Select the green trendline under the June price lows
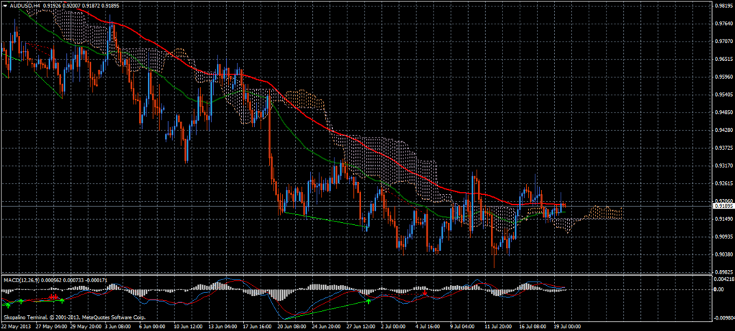 coord(327,219)
